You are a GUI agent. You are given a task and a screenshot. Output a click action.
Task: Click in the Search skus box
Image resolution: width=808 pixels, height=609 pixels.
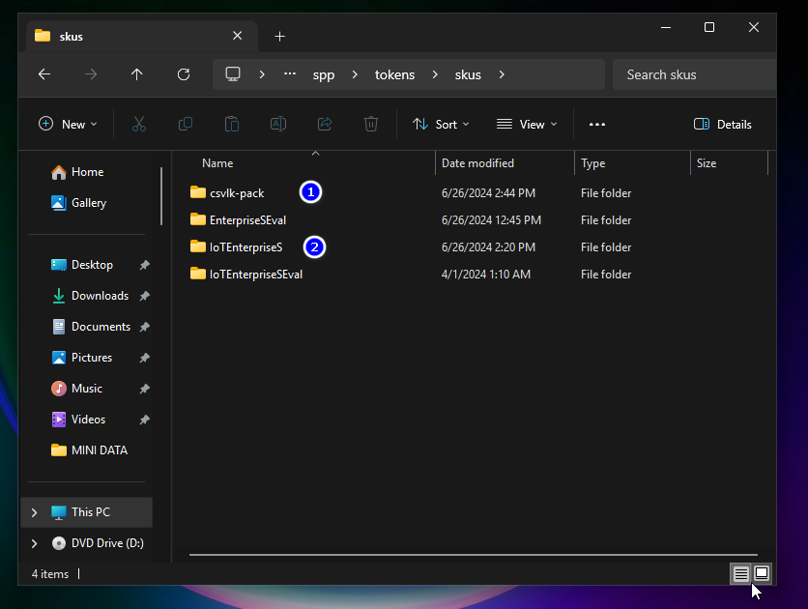(x=694, y=74)
